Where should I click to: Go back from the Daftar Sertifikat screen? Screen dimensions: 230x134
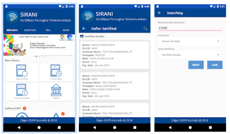point(84,29)
